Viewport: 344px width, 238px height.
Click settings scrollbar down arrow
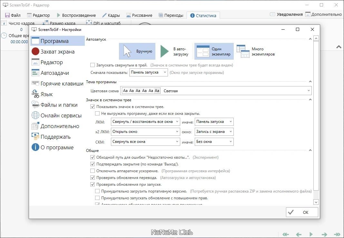pos(316,202)
